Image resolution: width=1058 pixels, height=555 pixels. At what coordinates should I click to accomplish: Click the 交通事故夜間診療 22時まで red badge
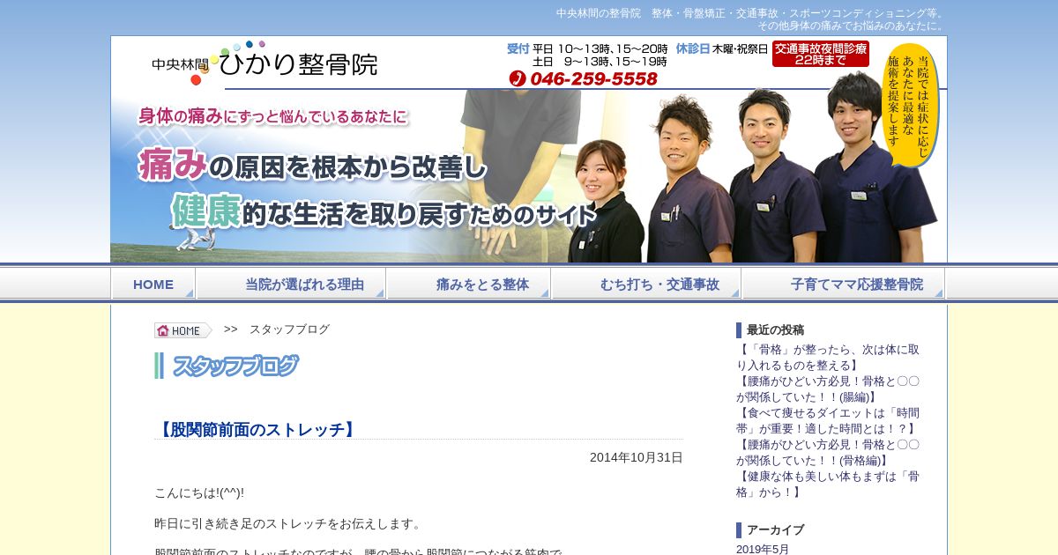820,54
